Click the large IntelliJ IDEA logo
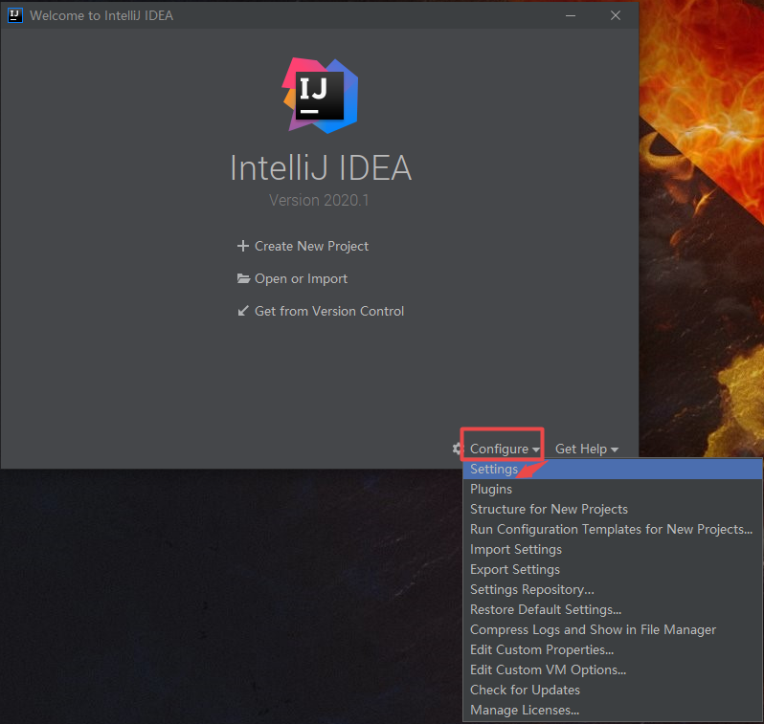 [x=320, y=96]
